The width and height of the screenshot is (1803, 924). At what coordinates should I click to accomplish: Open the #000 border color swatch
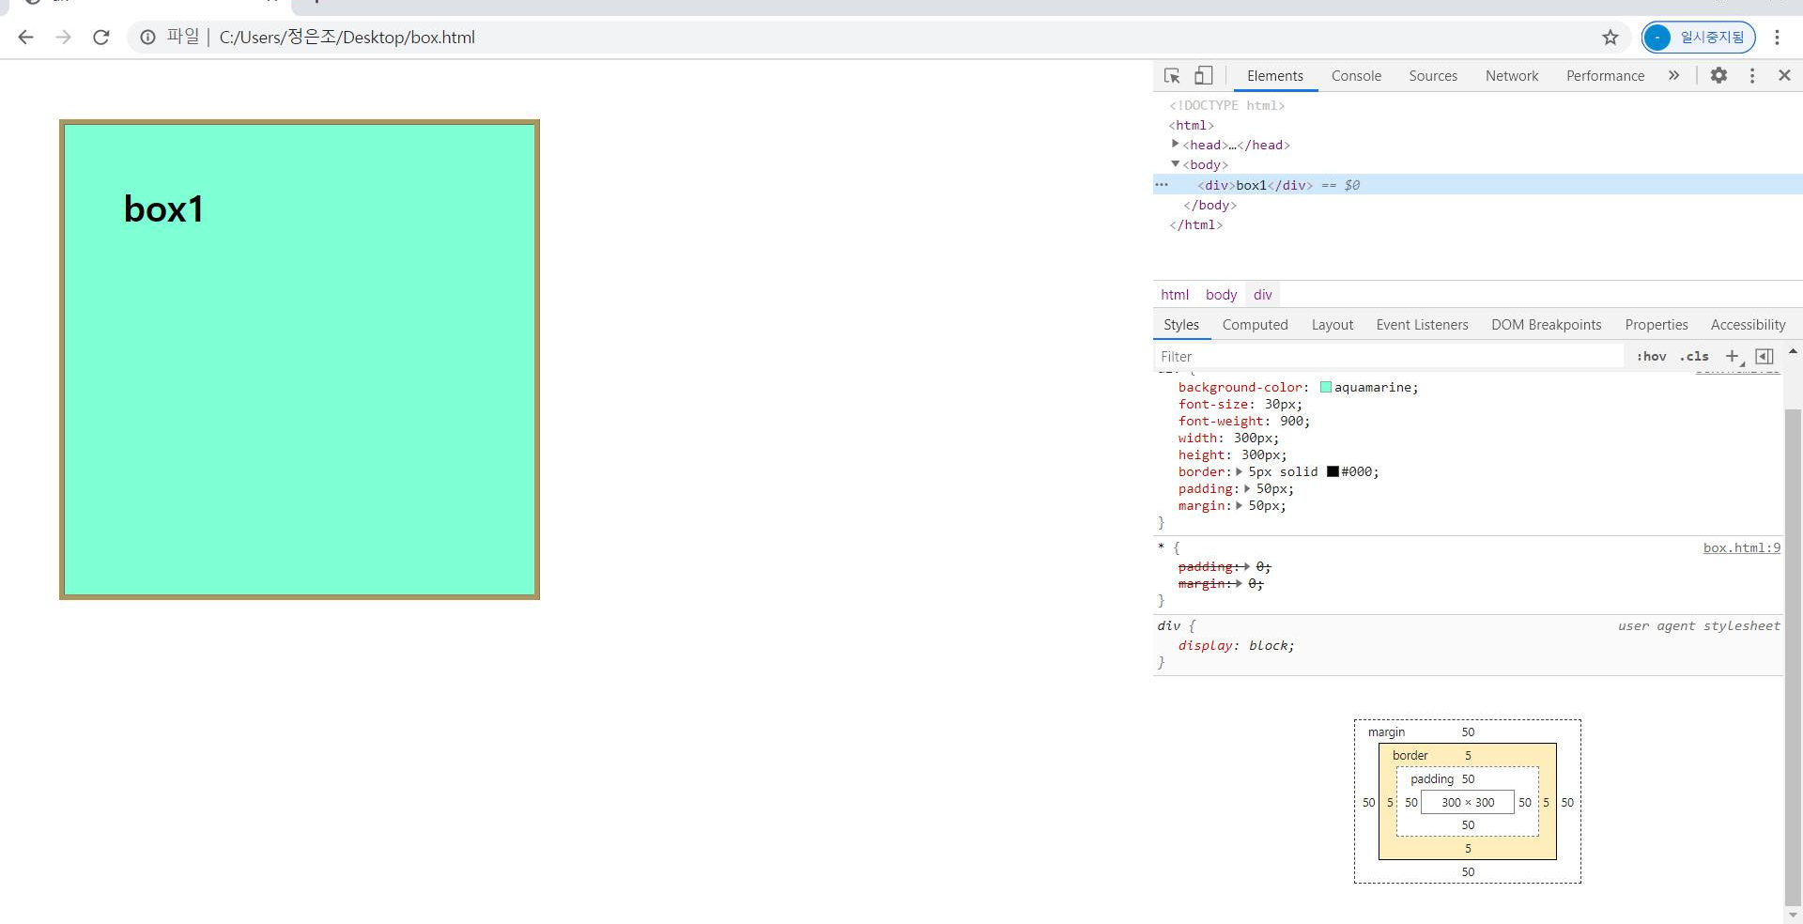point(1333,471)
